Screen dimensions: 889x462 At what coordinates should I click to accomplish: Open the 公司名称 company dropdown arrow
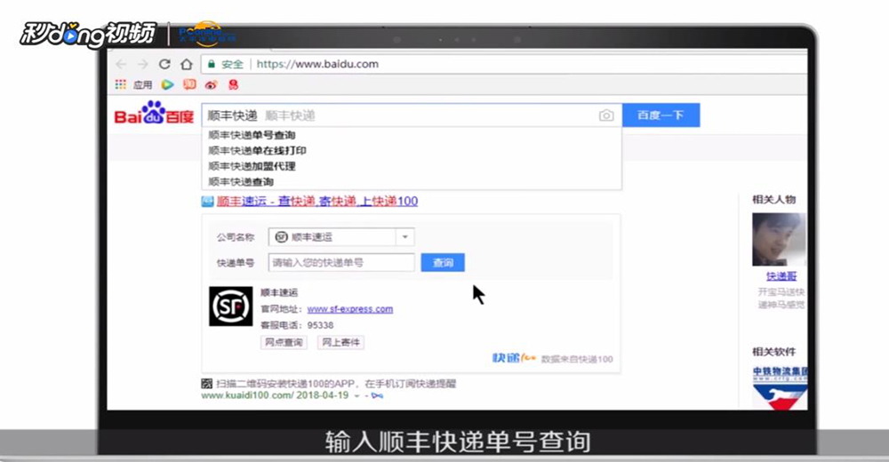(404, 237)
